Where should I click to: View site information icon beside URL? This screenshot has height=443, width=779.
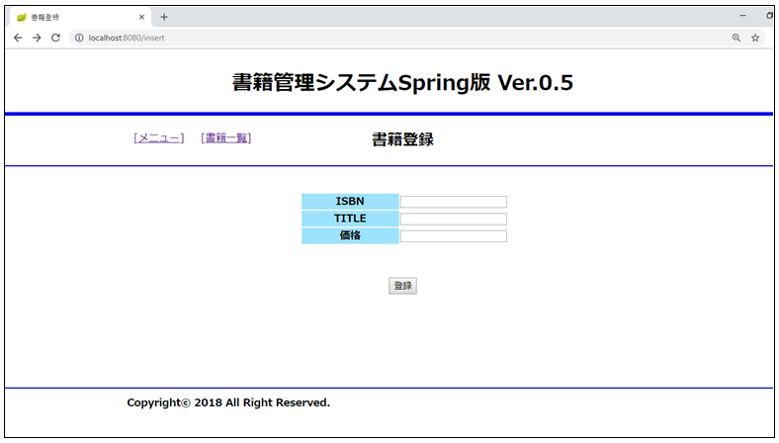[79, 38]
